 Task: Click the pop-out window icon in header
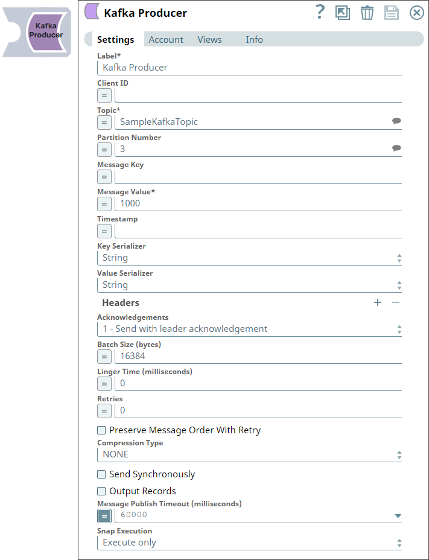click(x=343, y=13)
